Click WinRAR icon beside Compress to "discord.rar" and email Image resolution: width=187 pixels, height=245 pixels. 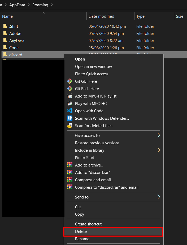(70, 187)
